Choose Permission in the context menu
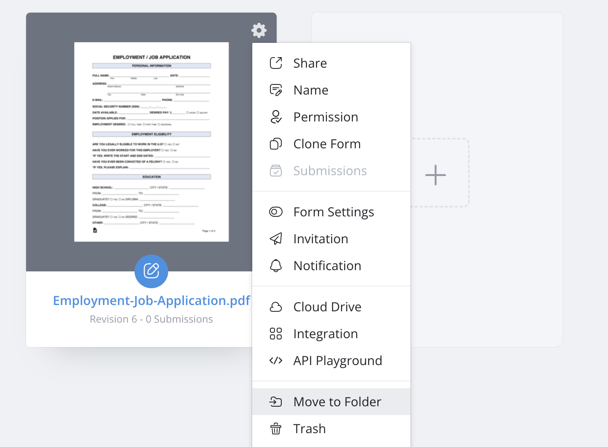 (x=325, y=117)
